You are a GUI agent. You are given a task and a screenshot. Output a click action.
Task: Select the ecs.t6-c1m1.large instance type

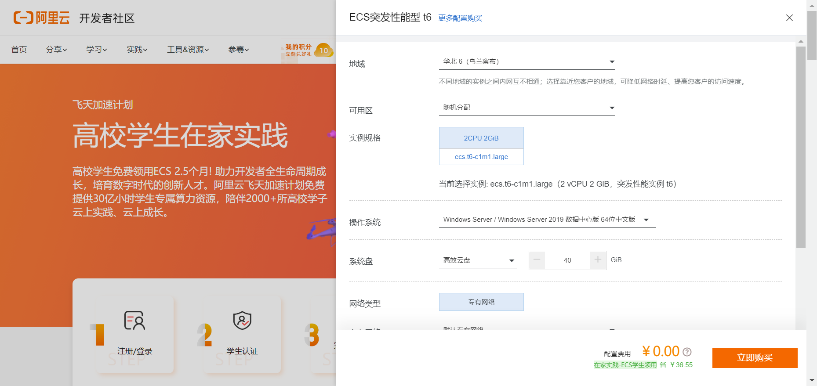coord(481,157)
